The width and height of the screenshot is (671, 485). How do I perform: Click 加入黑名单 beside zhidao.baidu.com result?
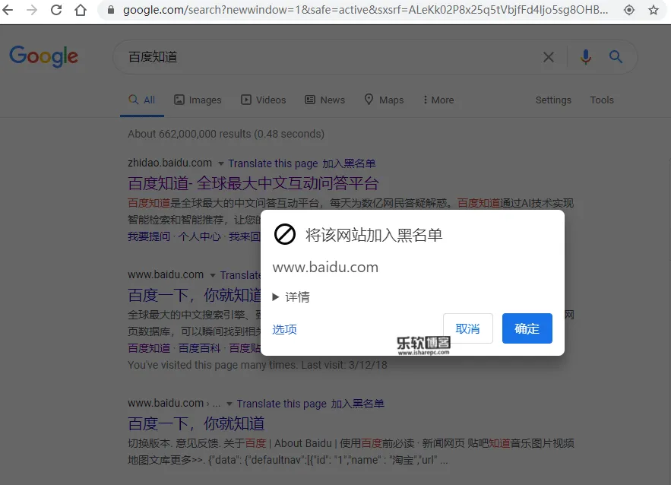coord(349,163)
